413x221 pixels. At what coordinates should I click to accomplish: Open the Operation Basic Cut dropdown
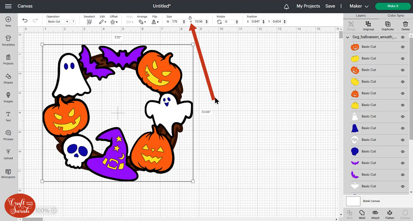pos(58,22)
